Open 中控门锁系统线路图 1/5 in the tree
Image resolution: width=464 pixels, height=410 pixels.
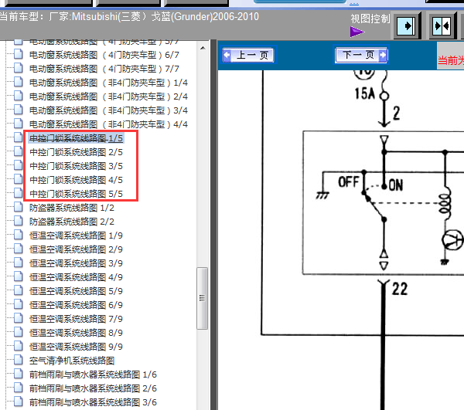(x=76, y=138)
